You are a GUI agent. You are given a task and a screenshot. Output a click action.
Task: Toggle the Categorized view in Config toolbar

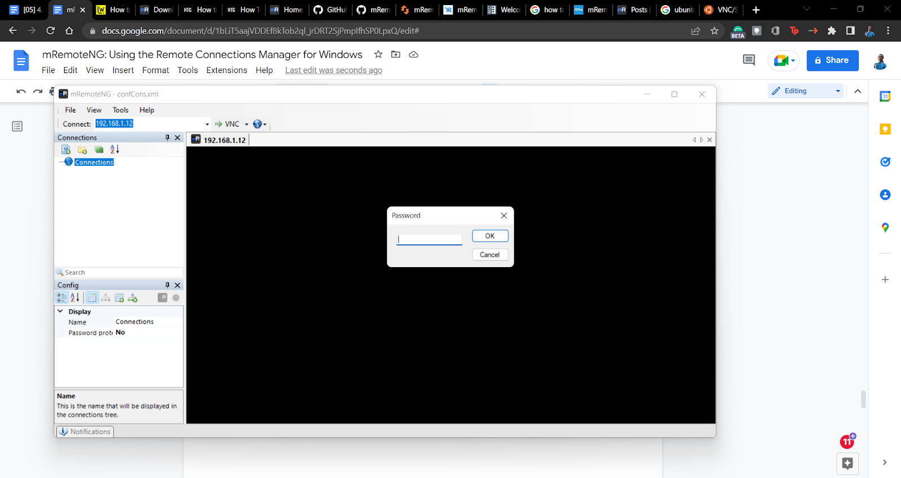[x=61, y=298]
